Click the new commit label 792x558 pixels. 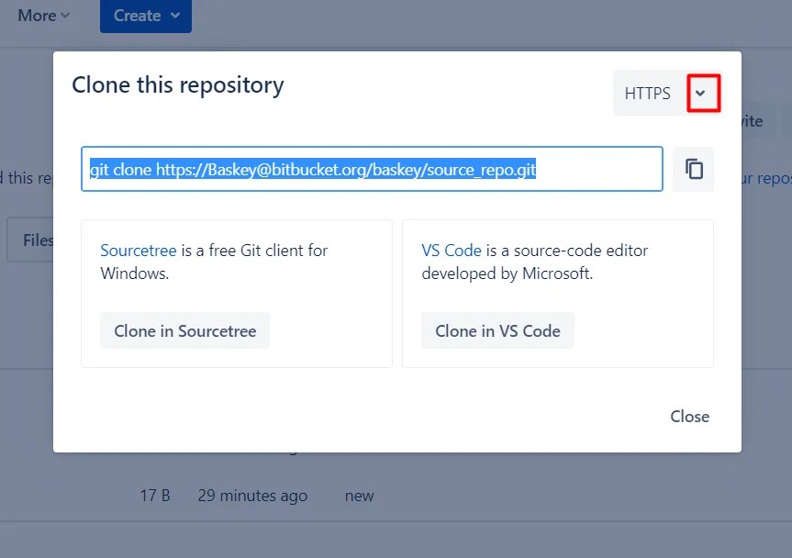(x=359, y=495)
